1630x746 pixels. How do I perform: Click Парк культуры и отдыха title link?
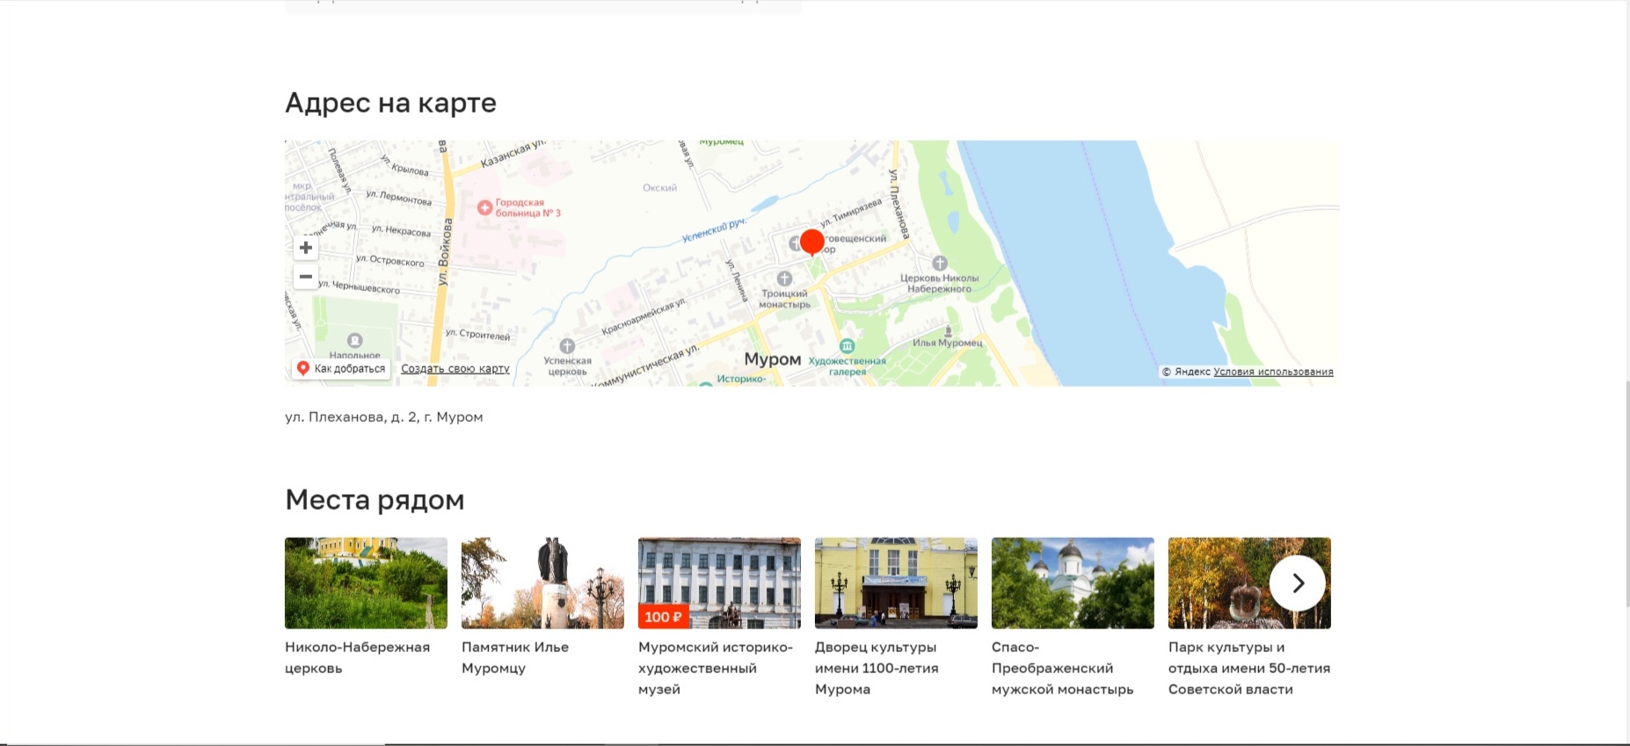(1248, 668)
